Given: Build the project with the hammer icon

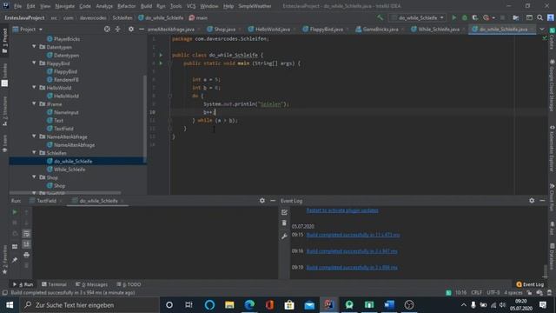Looking at the screenshot, I should coord(381,17).
